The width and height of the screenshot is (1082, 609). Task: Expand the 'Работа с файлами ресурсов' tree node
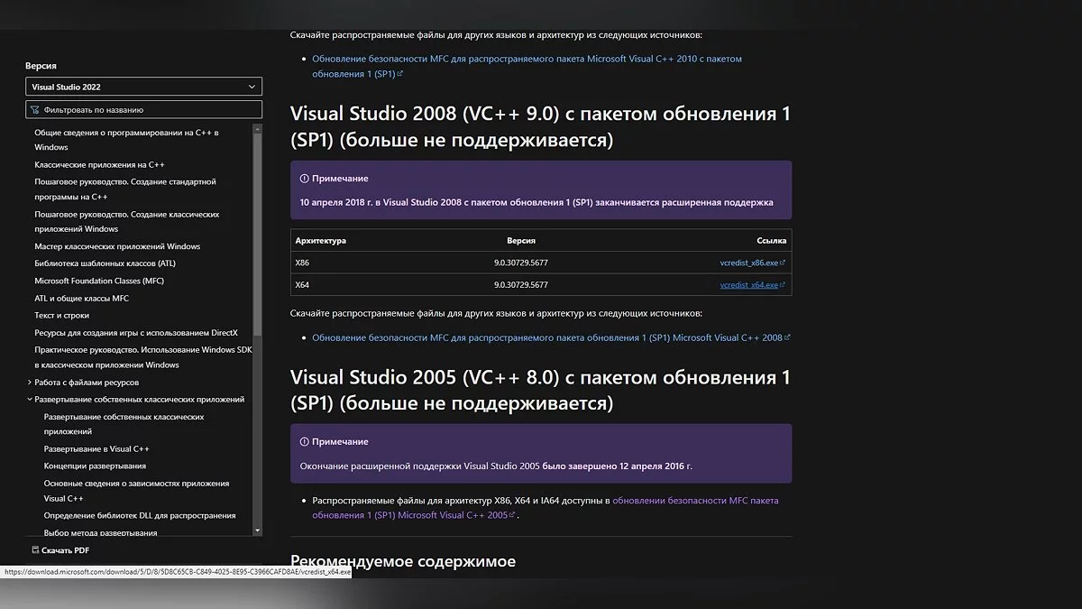coord(30,383)
